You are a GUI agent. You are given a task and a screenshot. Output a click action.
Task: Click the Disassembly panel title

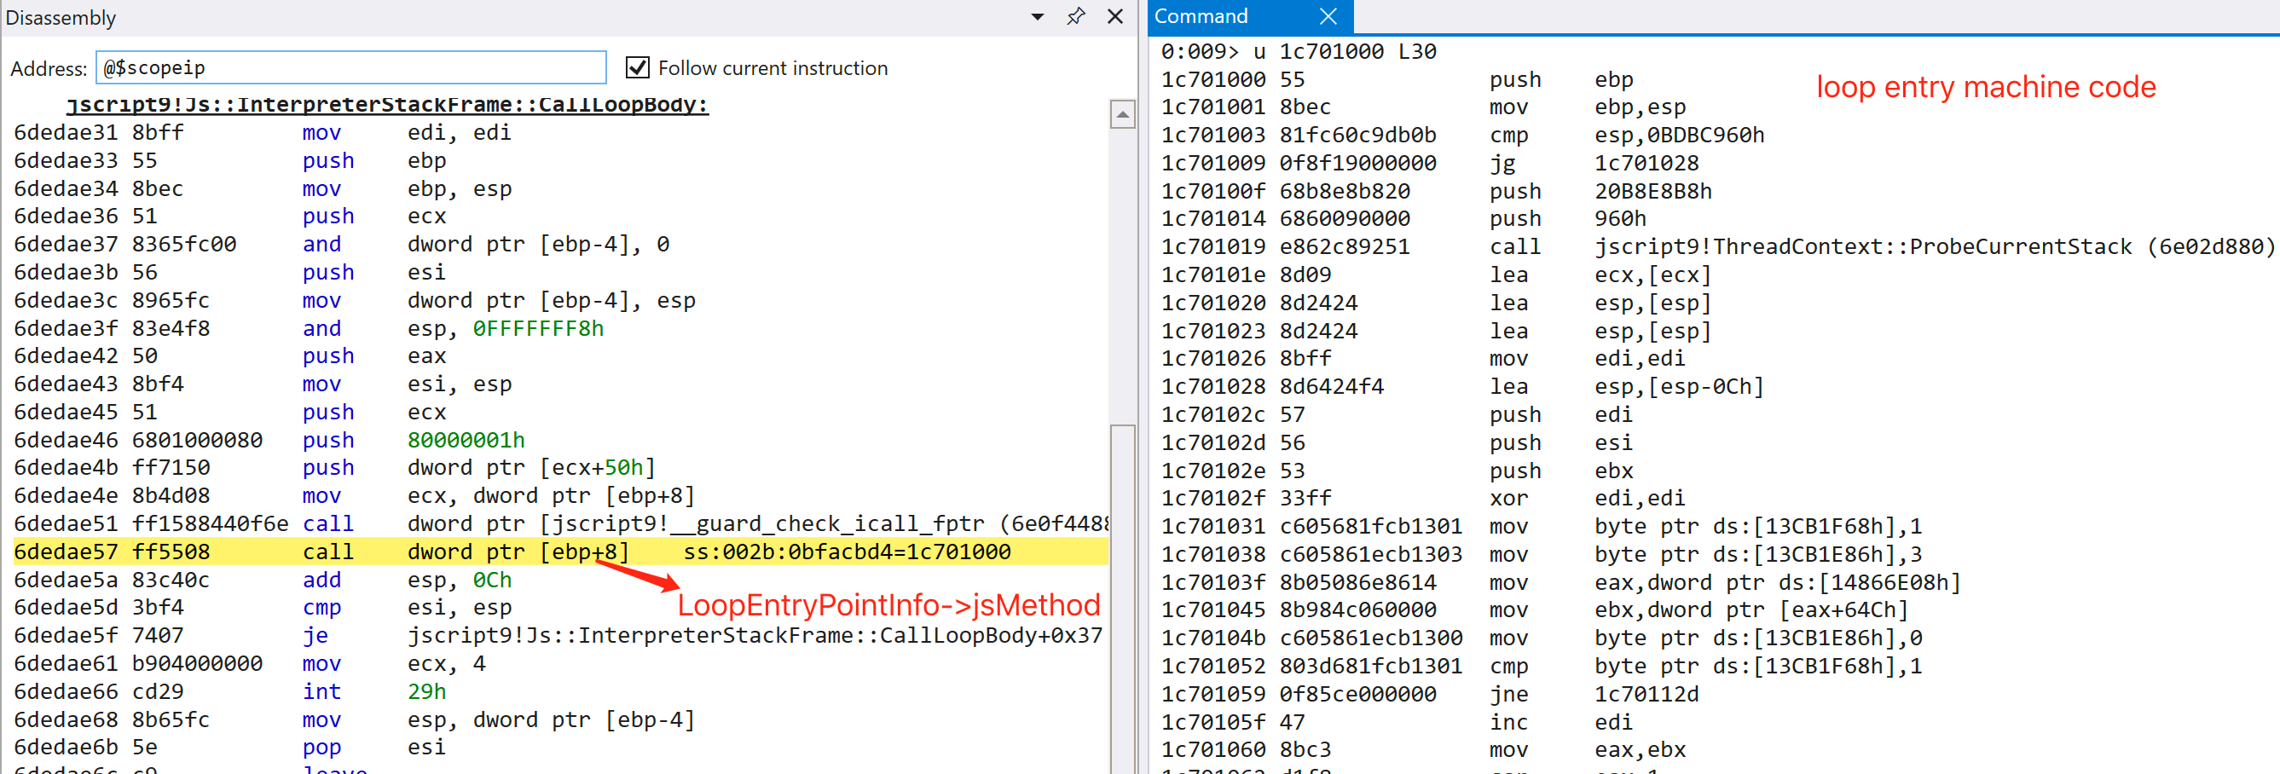pos(61,18)
